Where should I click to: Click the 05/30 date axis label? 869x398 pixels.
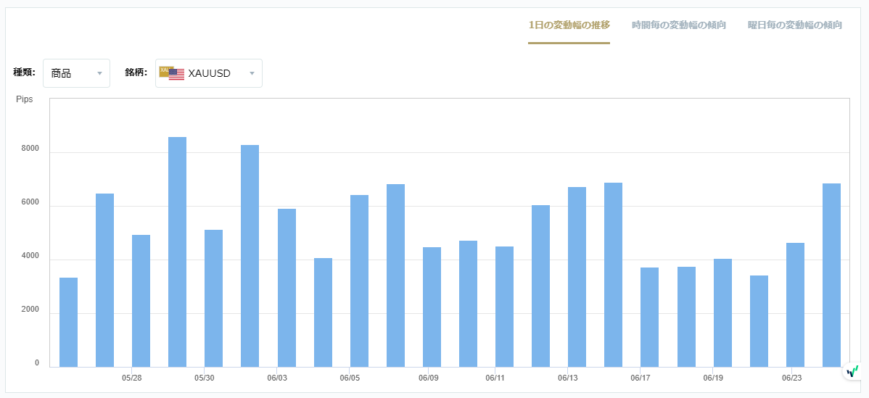[x=204, y=378]
